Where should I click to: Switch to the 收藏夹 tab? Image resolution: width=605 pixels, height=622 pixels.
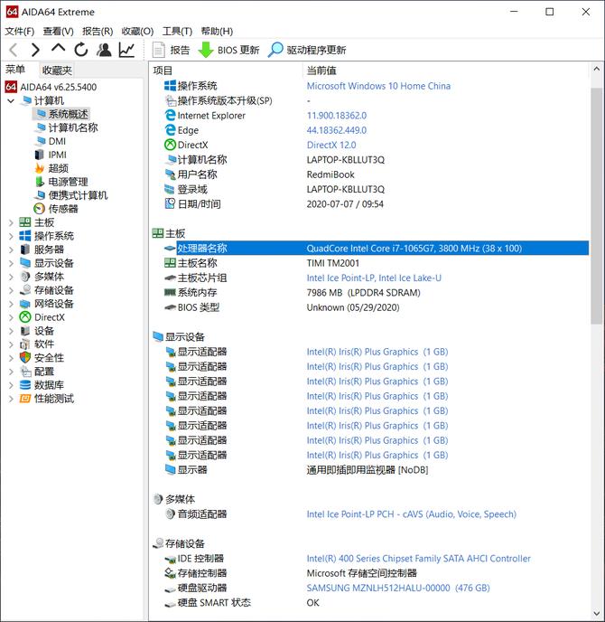tap(57, 71)
